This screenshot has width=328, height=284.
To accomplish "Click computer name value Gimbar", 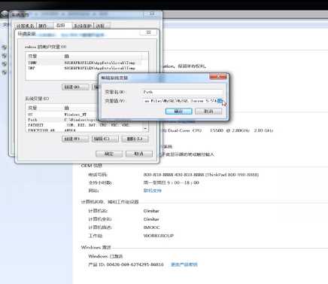I will (x=151, y=211).
